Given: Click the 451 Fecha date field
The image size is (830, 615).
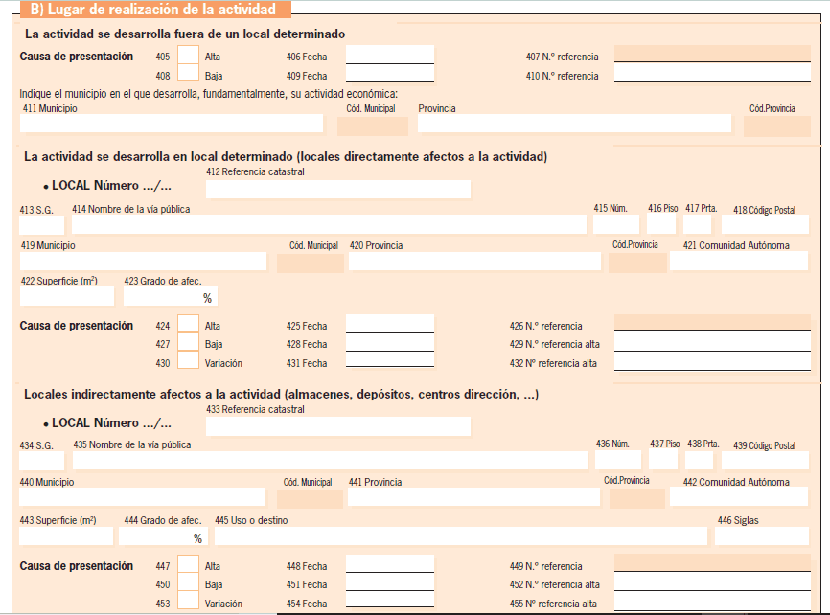Looking at the screenshot, I should (x=390, y=582).
